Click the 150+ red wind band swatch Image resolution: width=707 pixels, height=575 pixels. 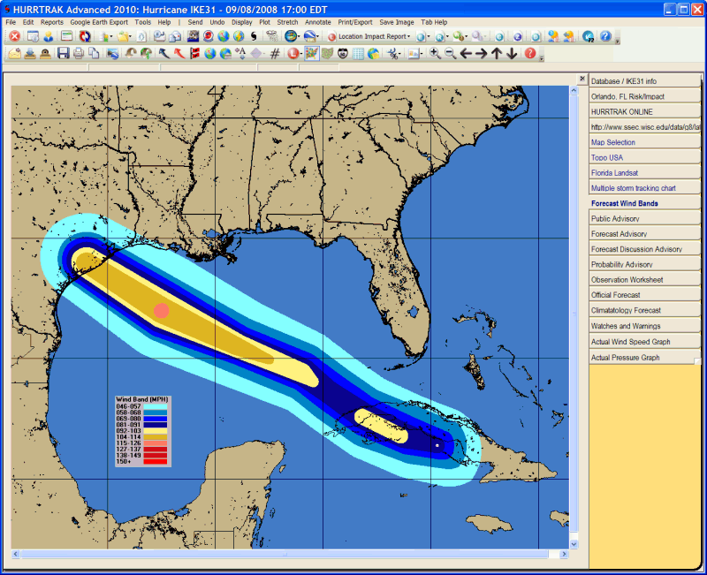click(156, 461)
